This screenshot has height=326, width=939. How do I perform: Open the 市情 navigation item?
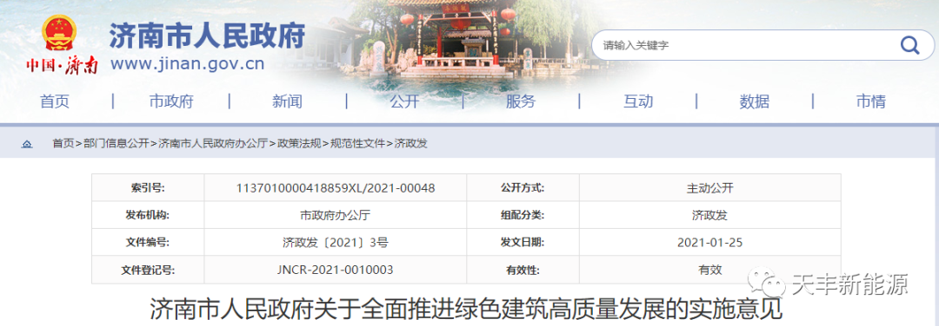[x=870, y=101]
